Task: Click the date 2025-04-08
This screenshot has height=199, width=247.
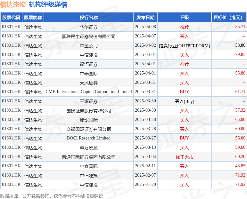Action: (145, 27)
